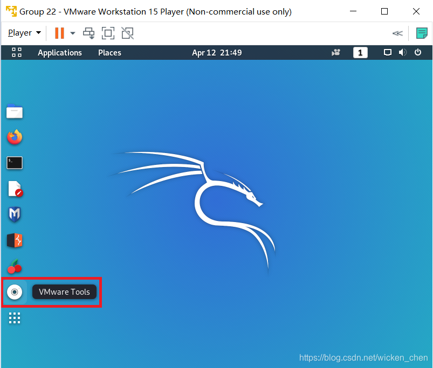Launch the Files manager from dock
Screen dimensions: 433x368
point(15,111)
